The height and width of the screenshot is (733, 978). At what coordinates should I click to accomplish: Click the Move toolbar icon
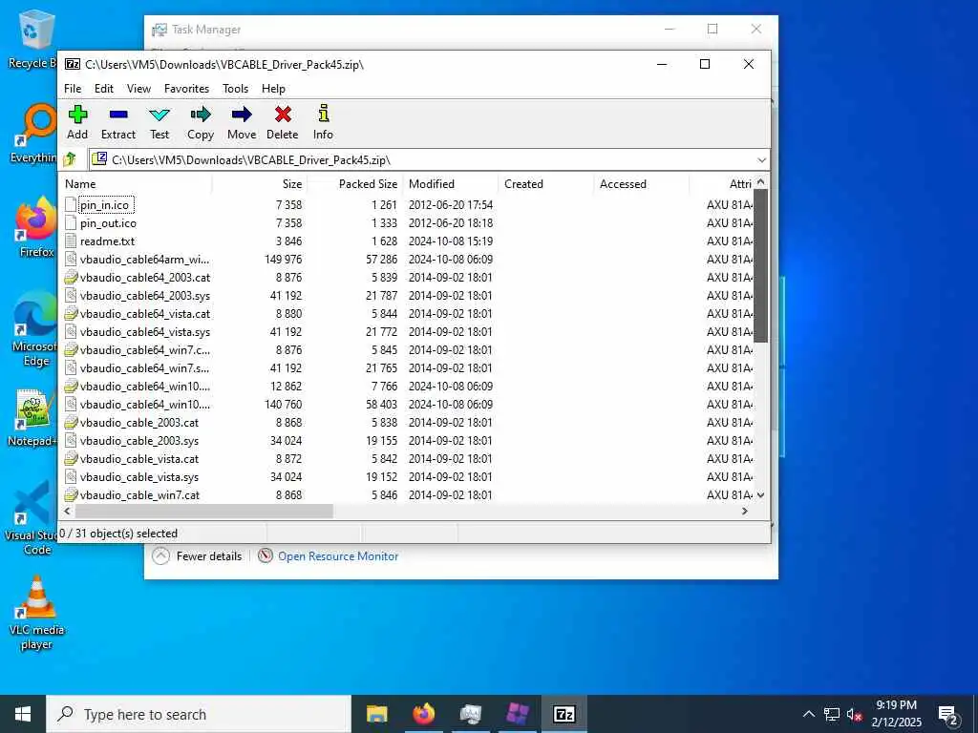pyautogui.click(x=242, y=122)
